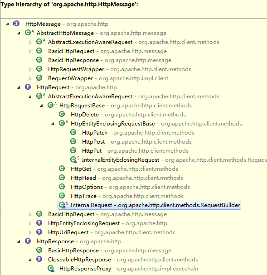Image resolution: width=267 pixels, height=275 pixels.
Task: Expand the HttpRequestWrapper node
Action: (30, 69)
